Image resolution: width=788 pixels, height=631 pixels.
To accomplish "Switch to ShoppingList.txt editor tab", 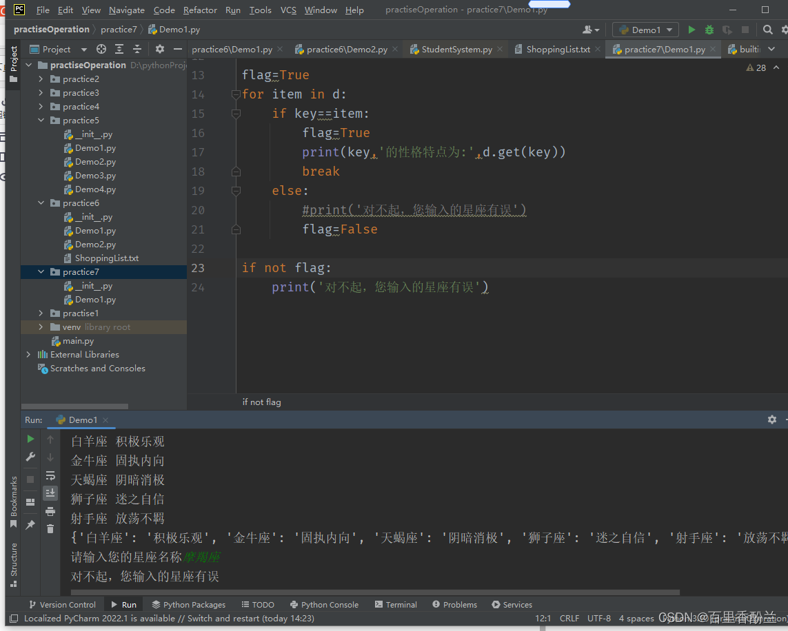I will tap(558, 49).
